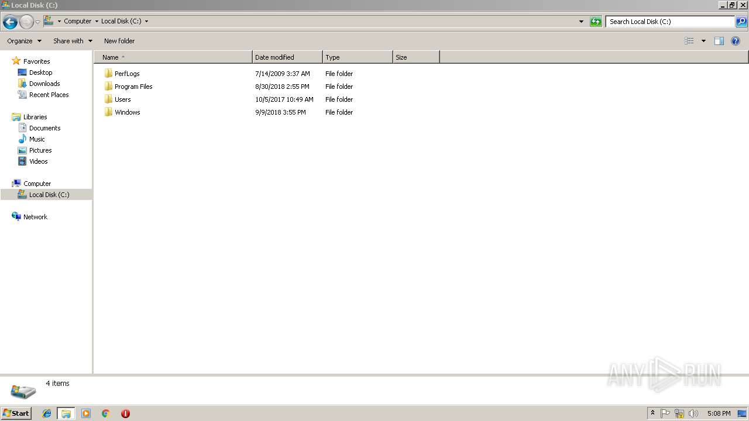Open Desktop in Favorites

pyautogui.click(x=40, y=73)
